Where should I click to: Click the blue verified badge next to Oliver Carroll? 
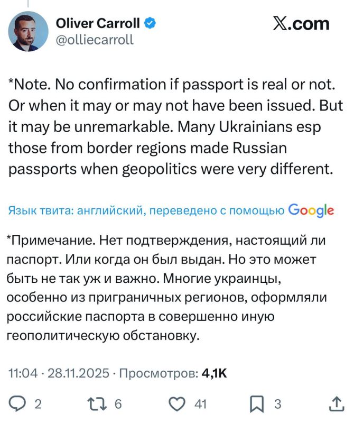click(x=151, y=23)
